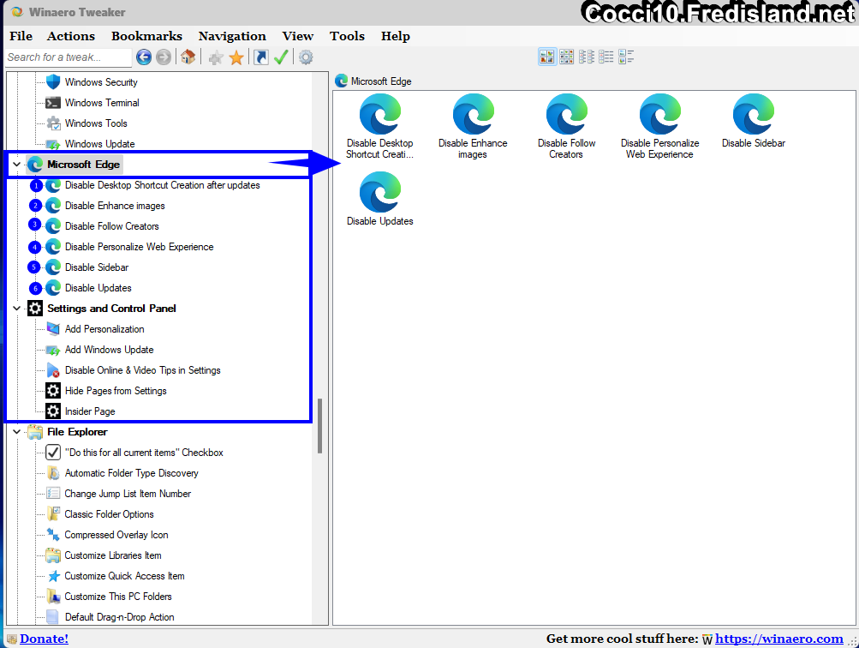Switch to medium icons view mode
This screenshot has width=859, height=648.
pos(566,57)
